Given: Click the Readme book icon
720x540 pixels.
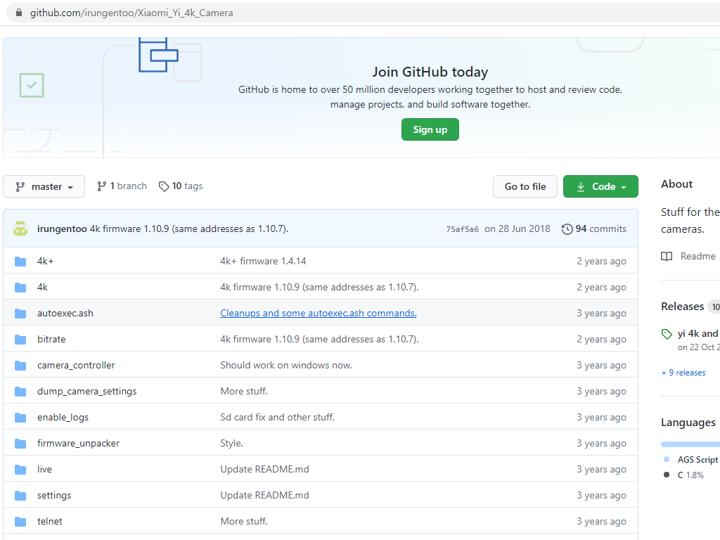Looking at the screenshot, I should (x=667, y=256).
